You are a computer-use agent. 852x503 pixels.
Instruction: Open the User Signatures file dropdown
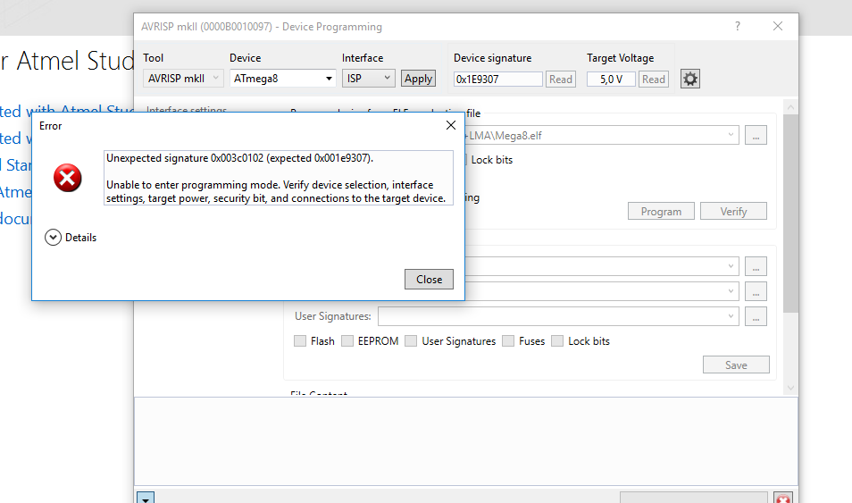[731, 316]
